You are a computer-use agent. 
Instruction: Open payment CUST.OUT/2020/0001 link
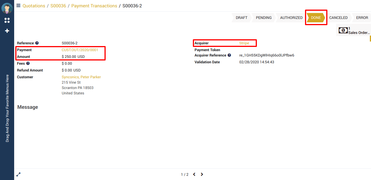80,50
